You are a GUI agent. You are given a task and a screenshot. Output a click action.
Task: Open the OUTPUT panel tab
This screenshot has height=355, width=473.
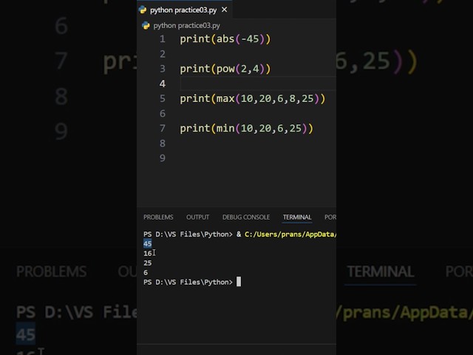pos(197,217)
